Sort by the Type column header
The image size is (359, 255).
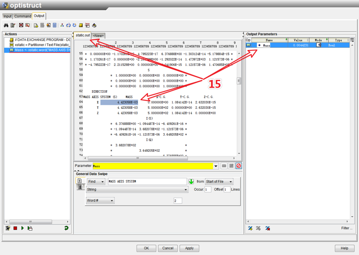[339, 40]
